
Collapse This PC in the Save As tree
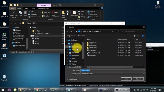[x=67, y=44]
